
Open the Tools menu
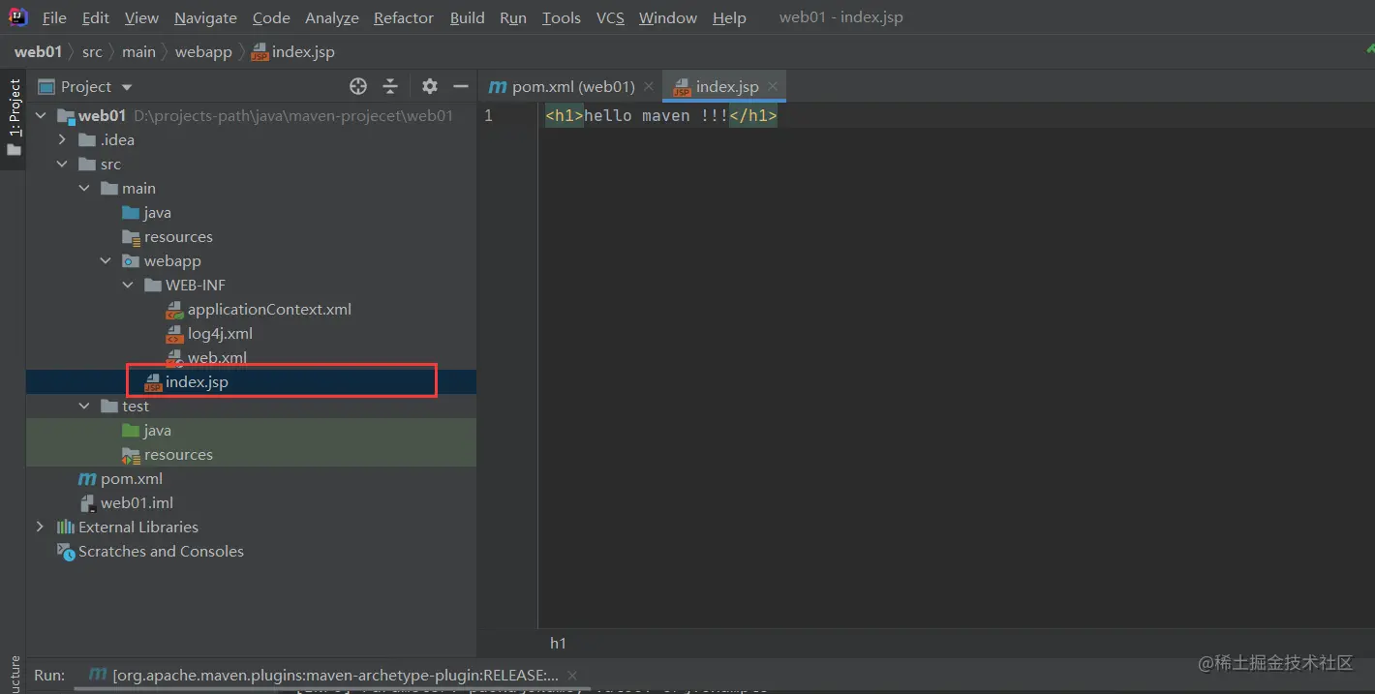pyautogui.click(x=562, y=17)
